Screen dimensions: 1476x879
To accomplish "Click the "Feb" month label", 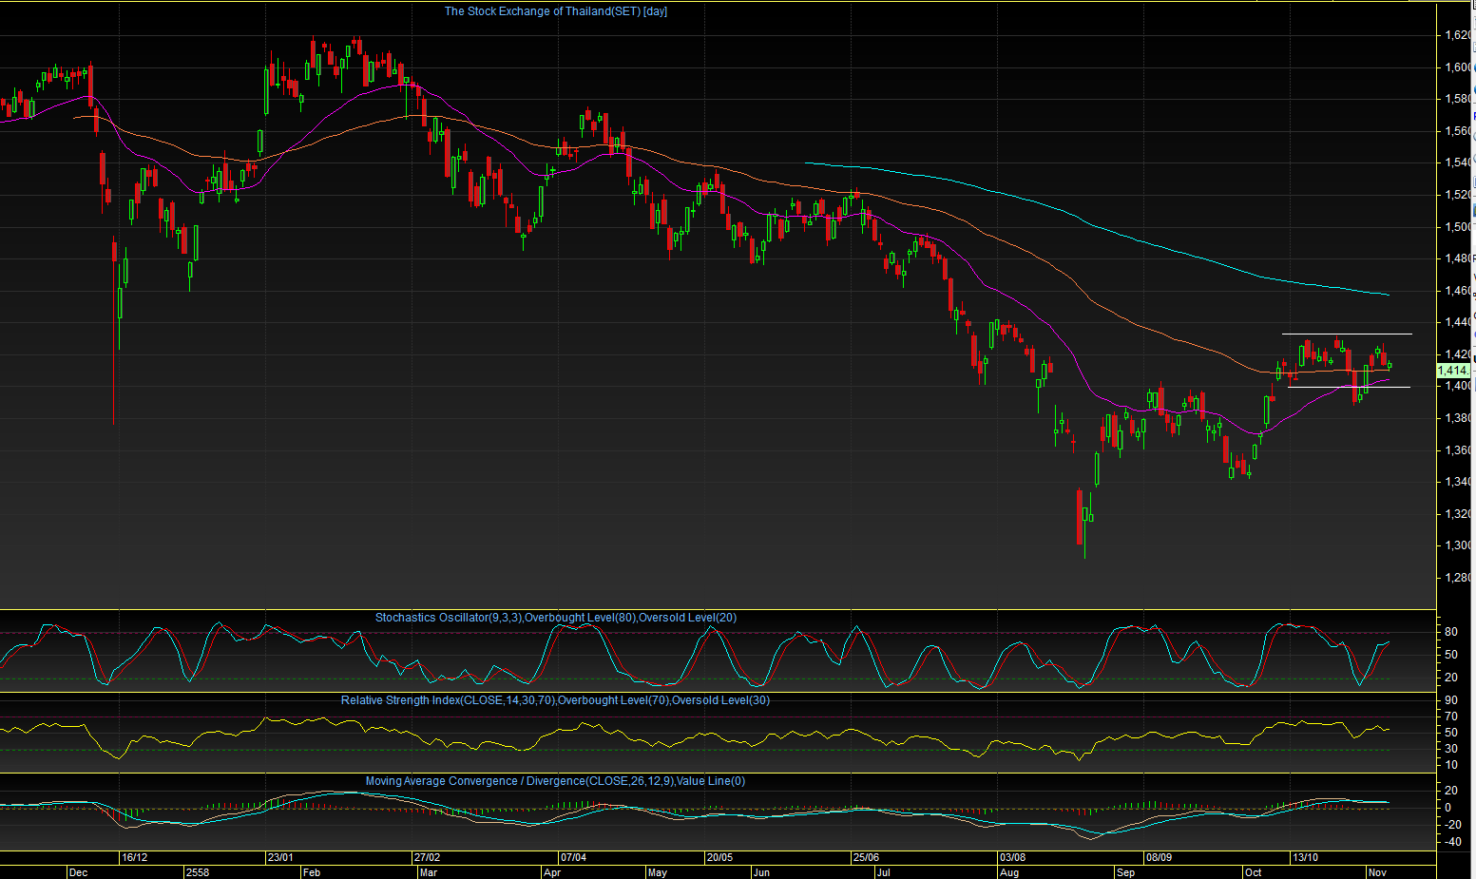I will click(x=311, y=872).
